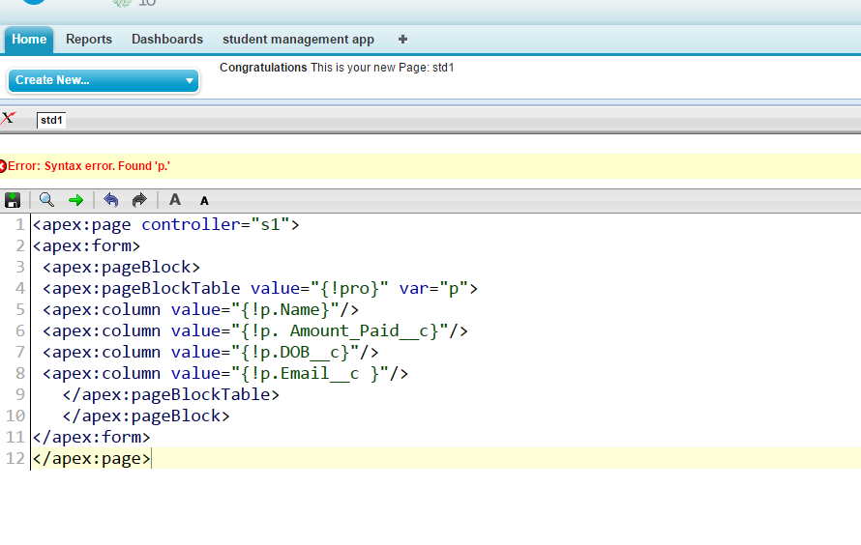Viewport: 861px width, 545px height.
Task: Go to the Dashboards tab
Action: (x=167, y=40)
